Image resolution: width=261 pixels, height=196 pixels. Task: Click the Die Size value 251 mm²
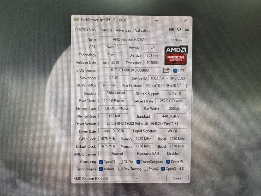tap(153, 55)
